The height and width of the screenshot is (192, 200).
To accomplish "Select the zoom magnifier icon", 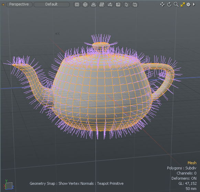I will coord(176,4).
